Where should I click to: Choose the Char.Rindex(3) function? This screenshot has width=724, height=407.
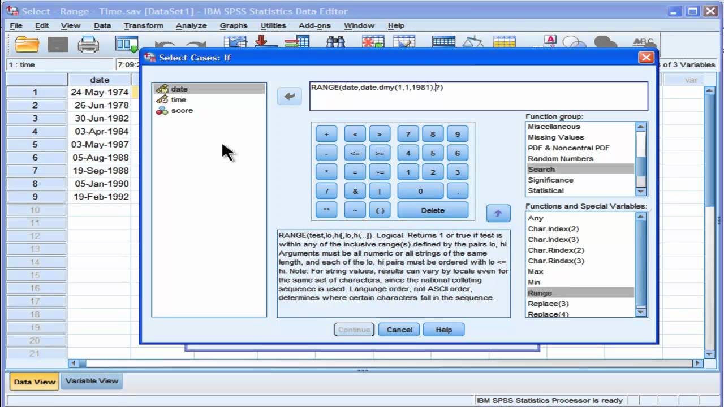coord(580,261)
